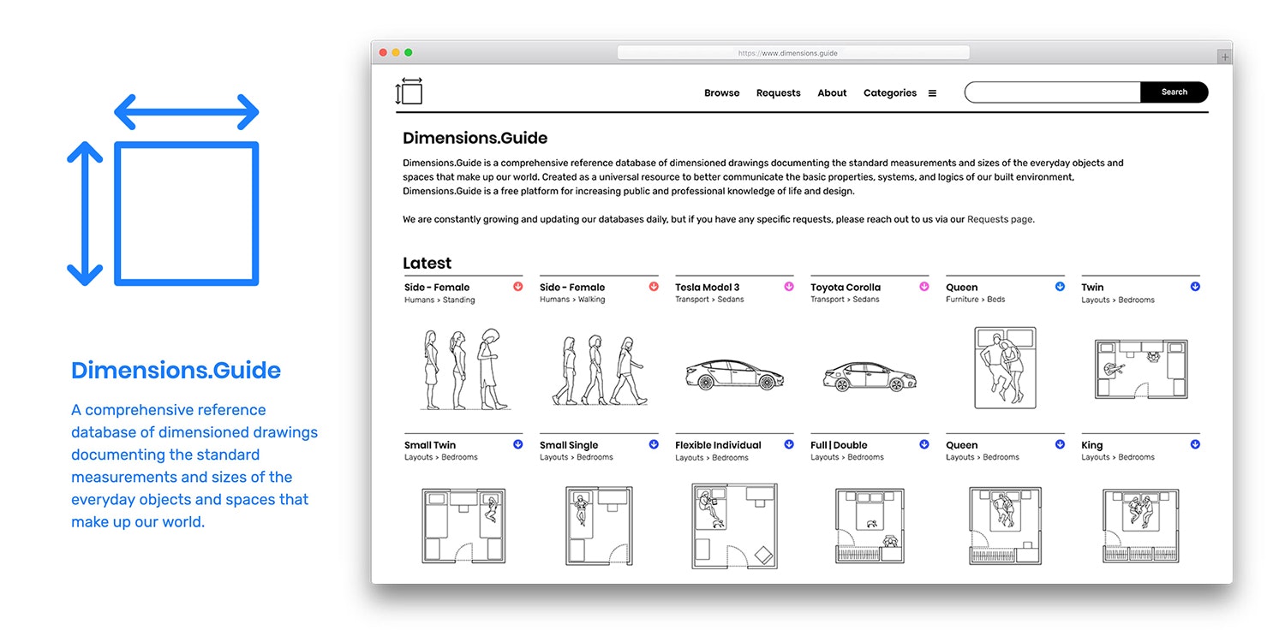
Task: Click the download icon beside King layout
Action: (1195, 444)
